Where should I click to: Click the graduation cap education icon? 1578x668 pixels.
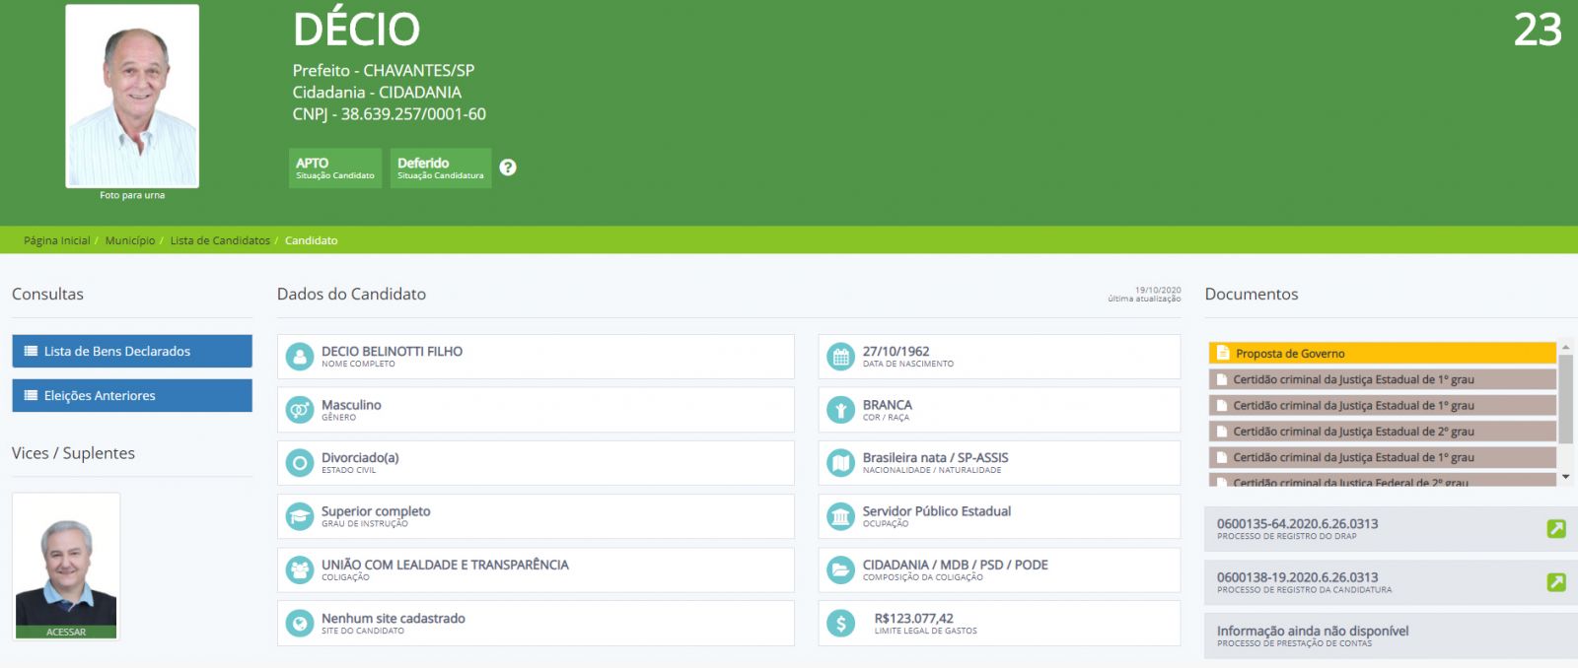point(299,516)
